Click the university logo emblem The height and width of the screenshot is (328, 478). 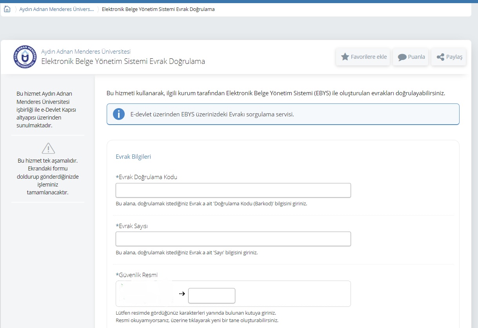pyautogui.click(x=24, y=57)
